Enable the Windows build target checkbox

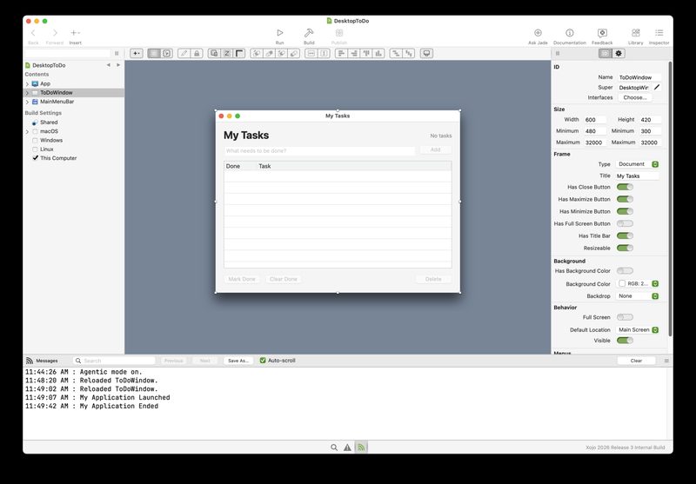point(35,140)
